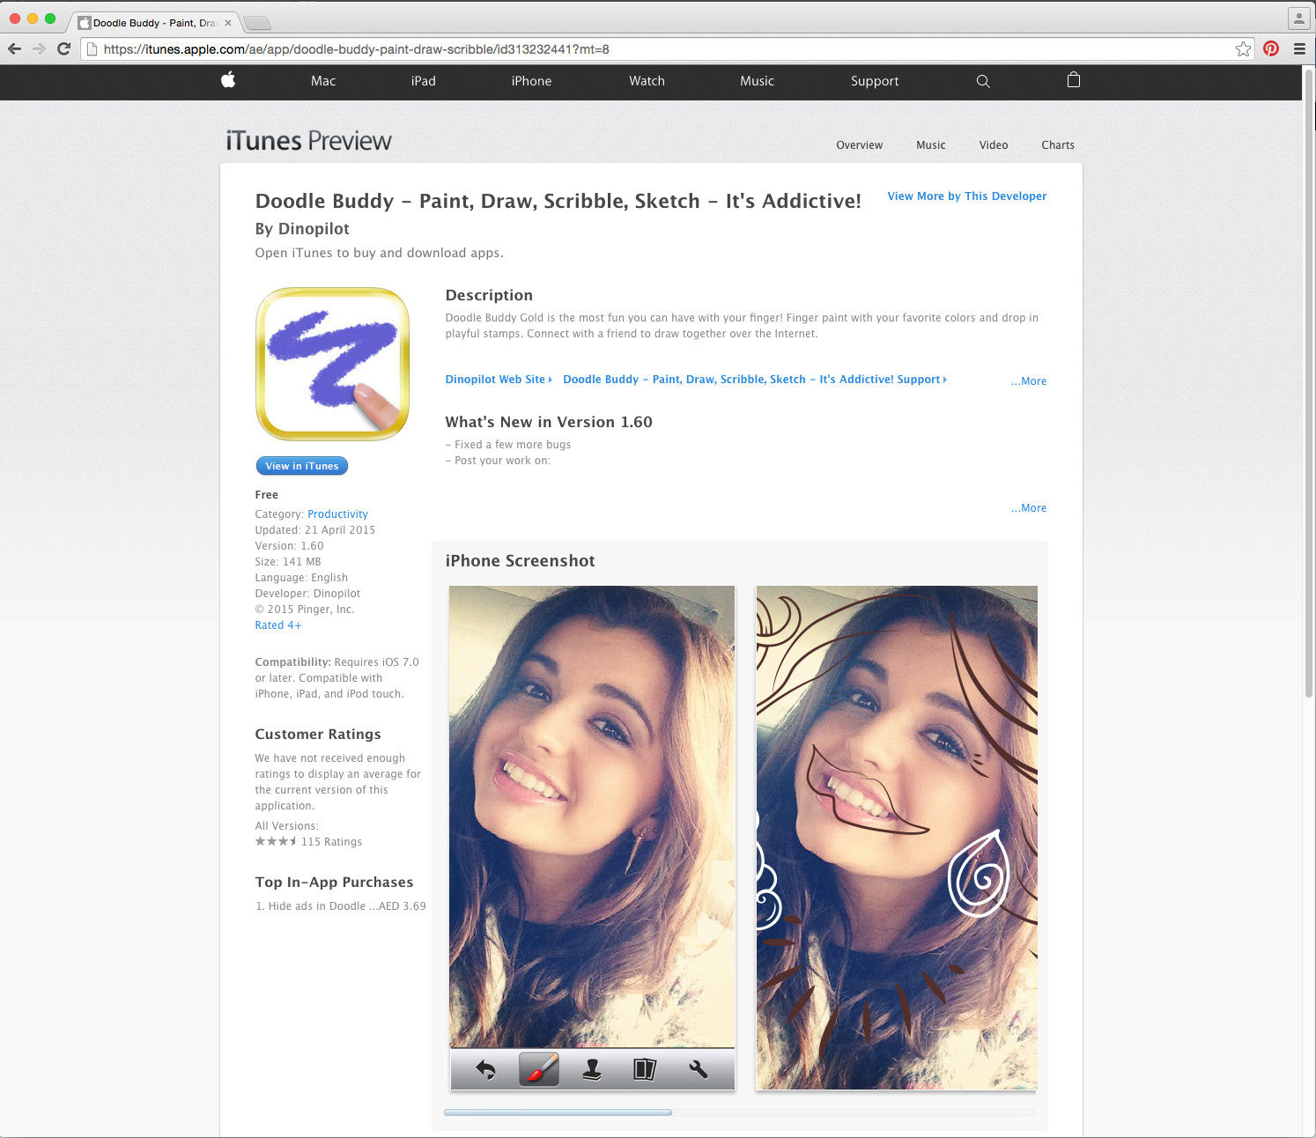1316x1138 pixels.
Task: Click the undo arrow in app screenshot
Action: point(485,1069)
